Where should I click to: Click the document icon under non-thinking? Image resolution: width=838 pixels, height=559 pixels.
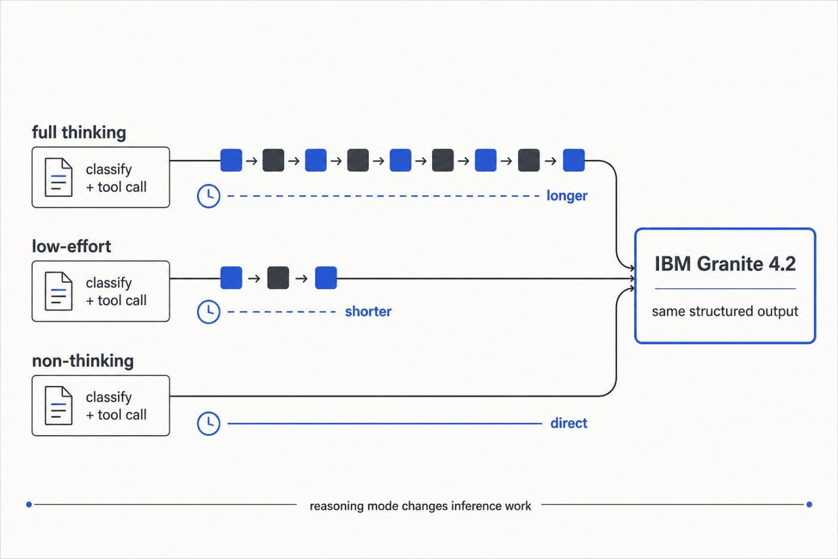tap(59, 406)
